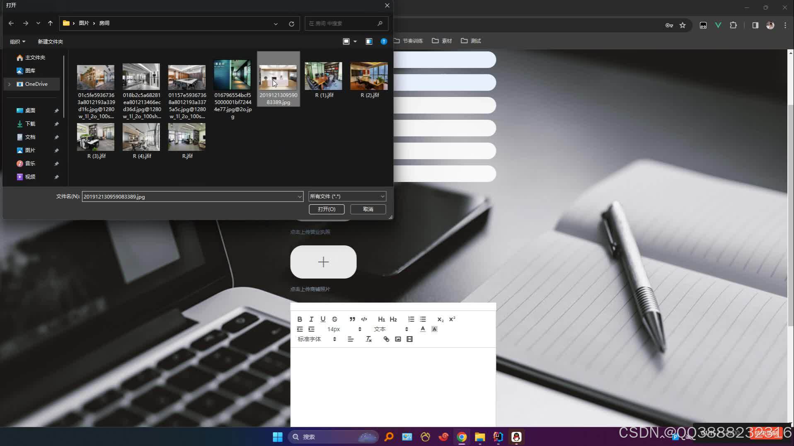Click the 文件名 input field
Viewport: 794px width, 446px height.
point(189,196)
